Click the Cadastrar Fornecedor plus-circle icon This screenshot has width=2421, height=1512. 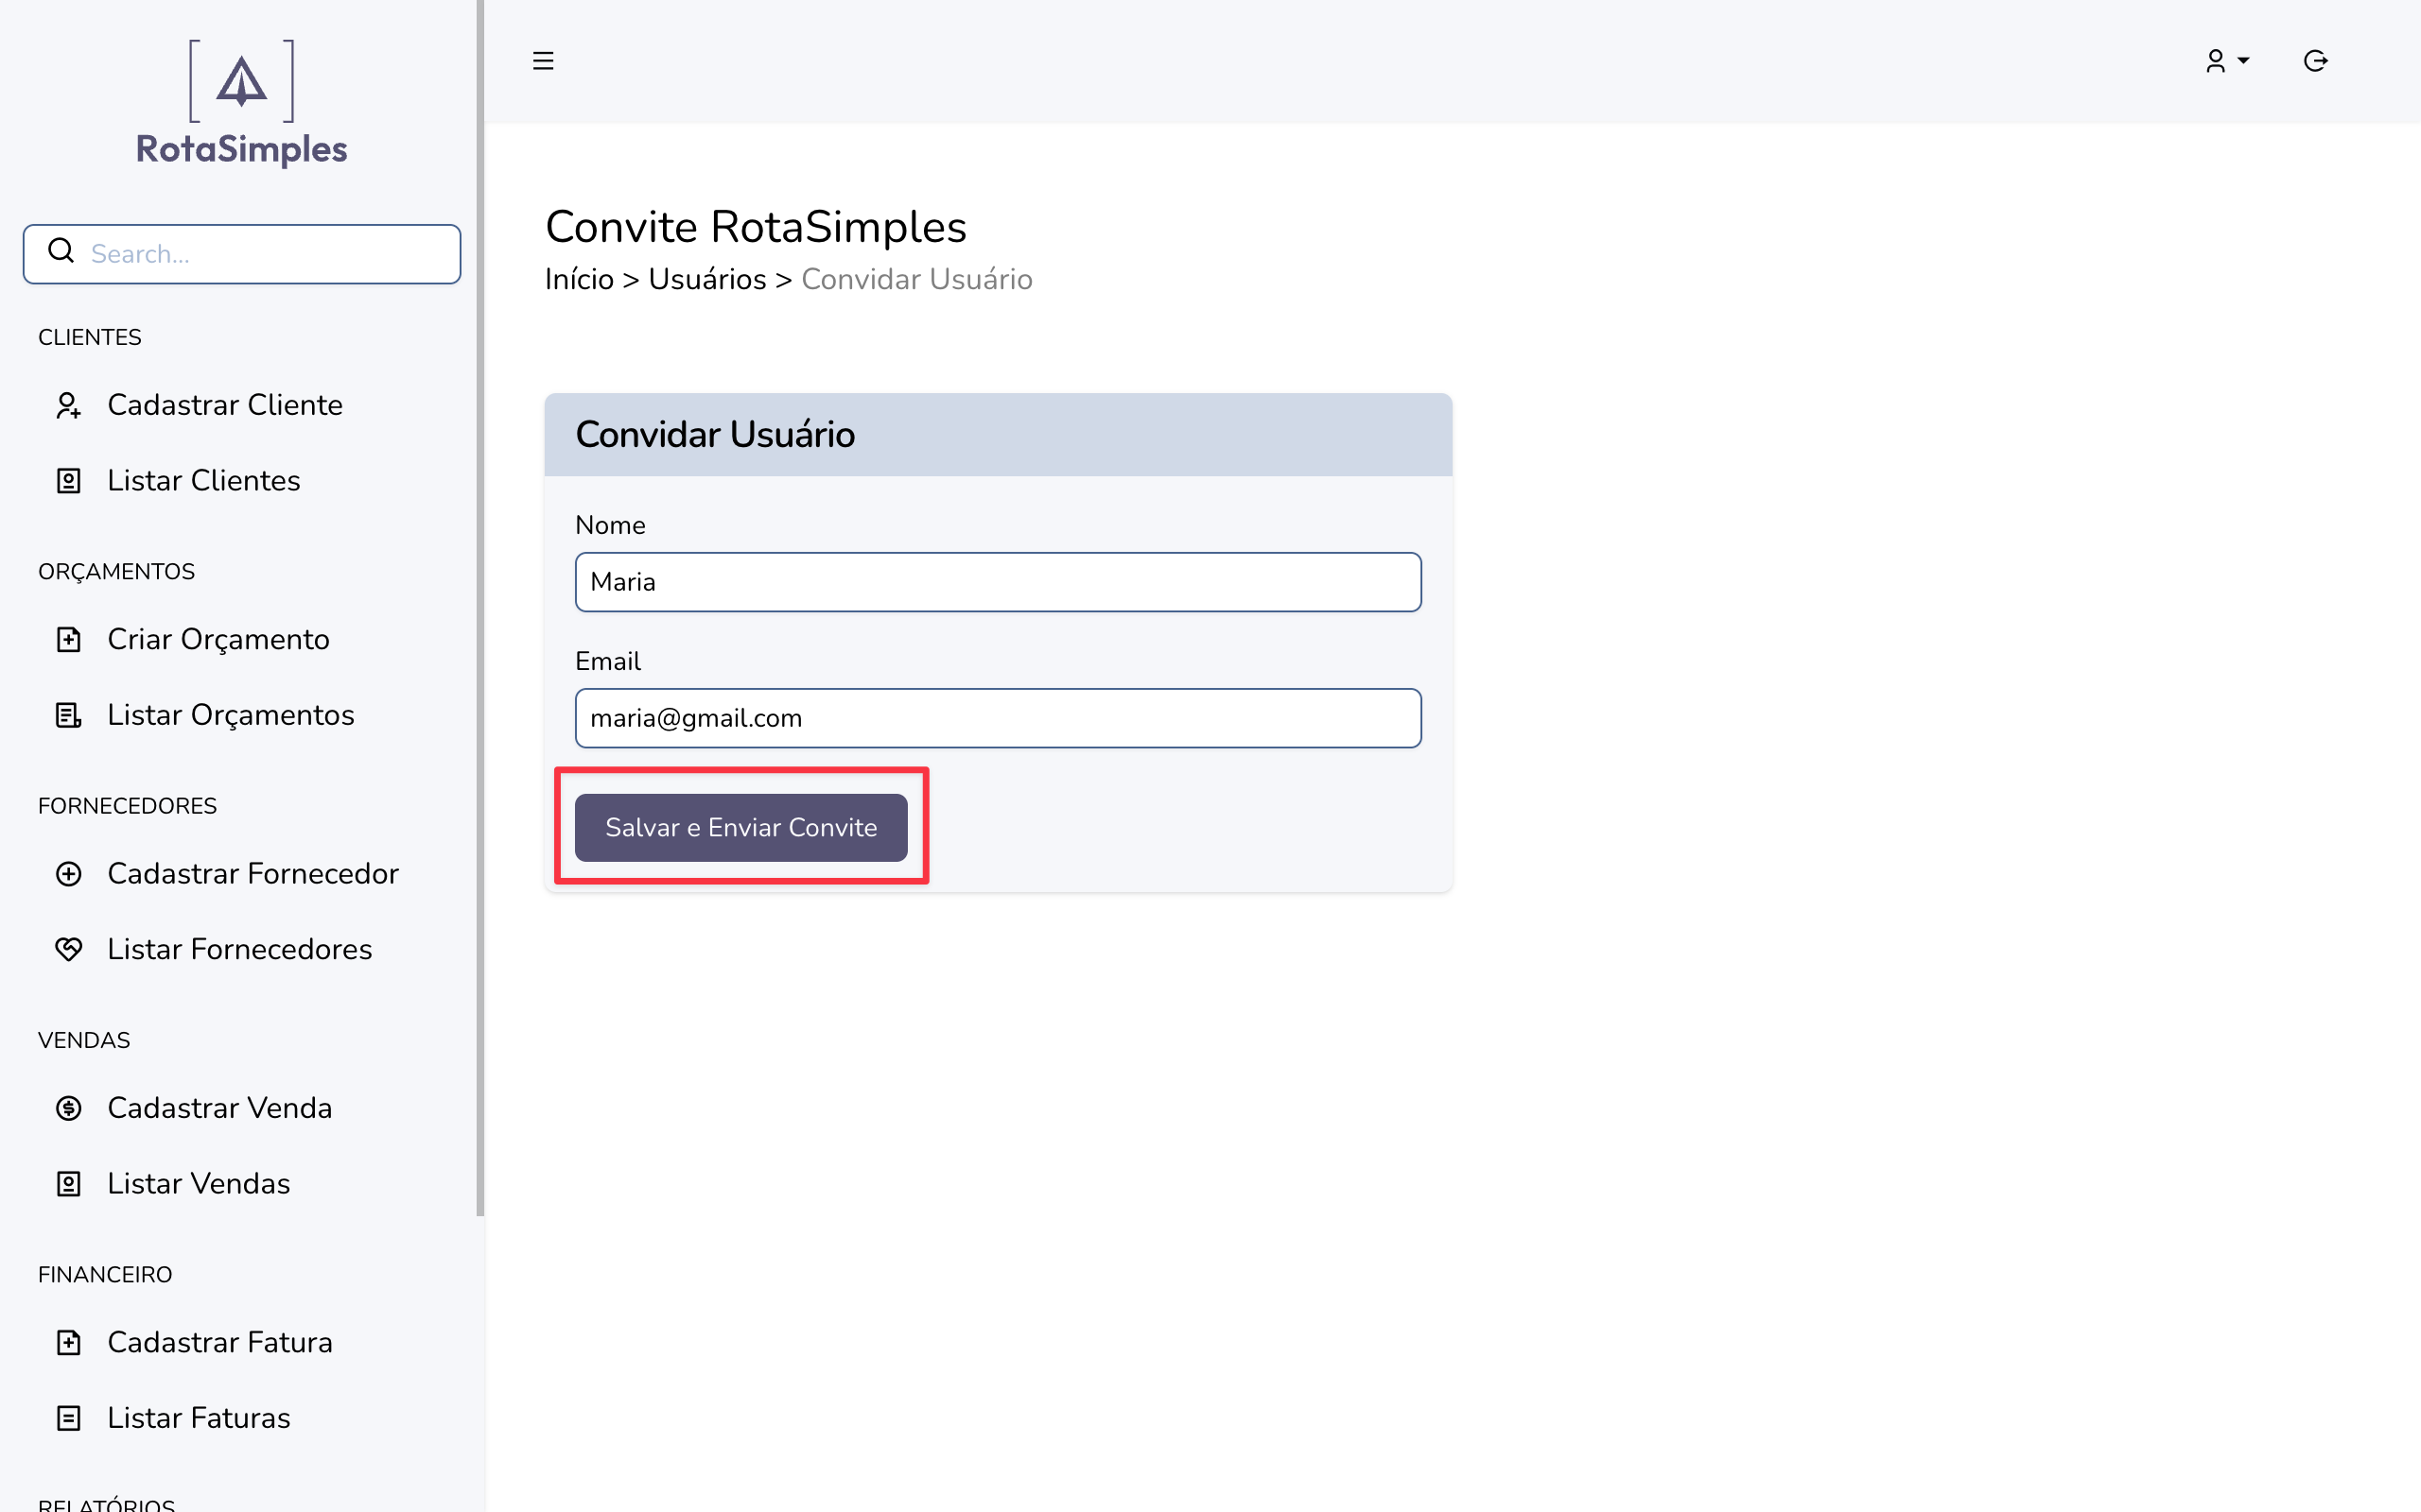[68, 874]
